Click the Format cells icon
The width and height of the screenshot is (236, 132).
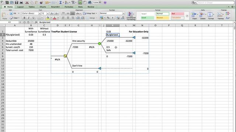[211, 15]
